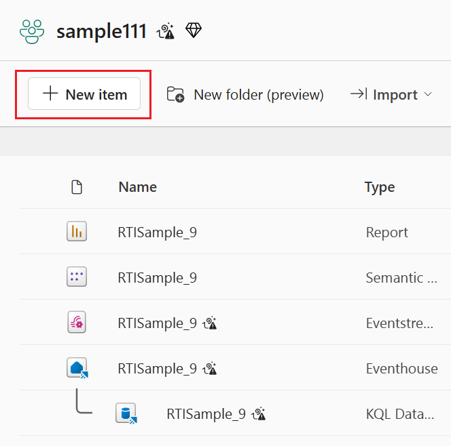Image resolution: width=451 pixels, height=446 pixels.
Task: Click the Eventhouse item icon
Action: pyautogui.click(x=77, y=368)
